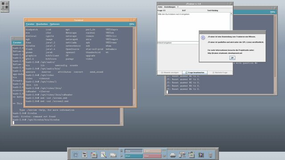The height and width of the screenshot is (160, 285).
Task: Click the Frage 1/3 label in JTrainer
Action: pyautogui.click(x=161, y=11)
